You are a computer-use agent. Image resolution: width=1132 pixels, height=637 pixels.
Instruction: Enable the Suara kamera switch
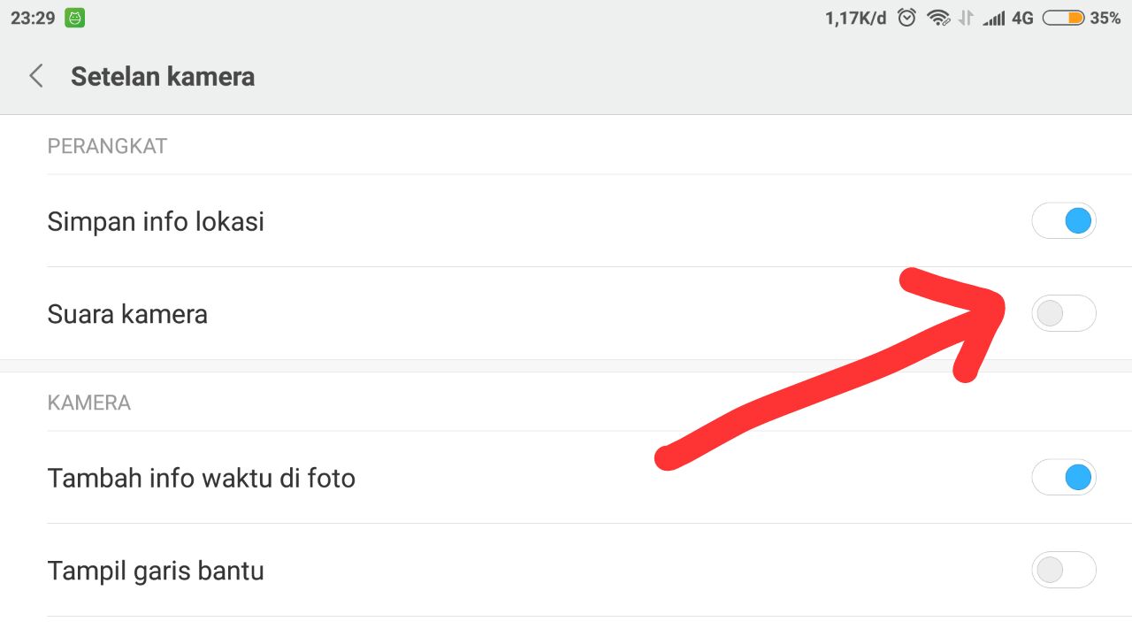[1064, 313]
